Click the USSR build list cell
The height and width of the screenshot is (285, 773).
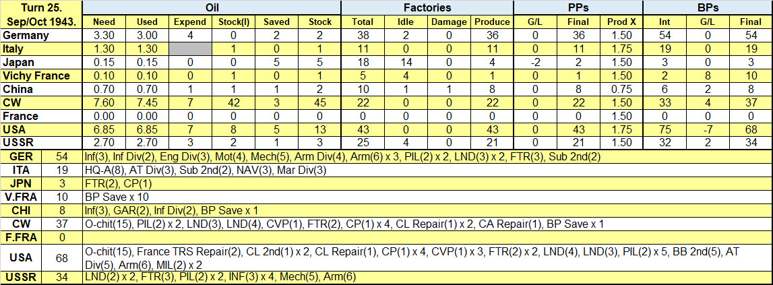[x=427, y=277]
